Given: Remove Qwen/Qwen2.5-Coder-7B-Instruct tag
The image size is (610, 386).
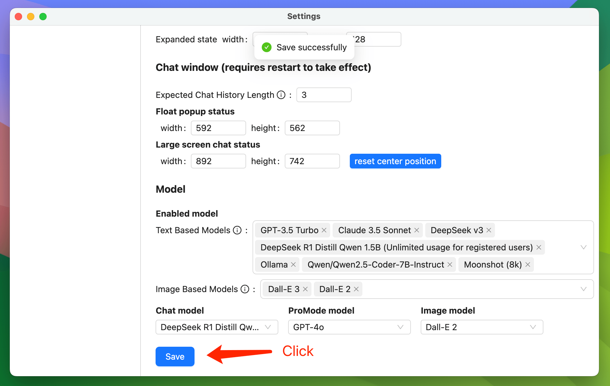Looking at the screenshot, I should [450, 264].
